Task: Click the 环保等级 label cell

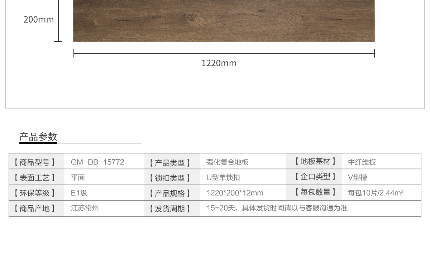Action: tap(35, 193)
